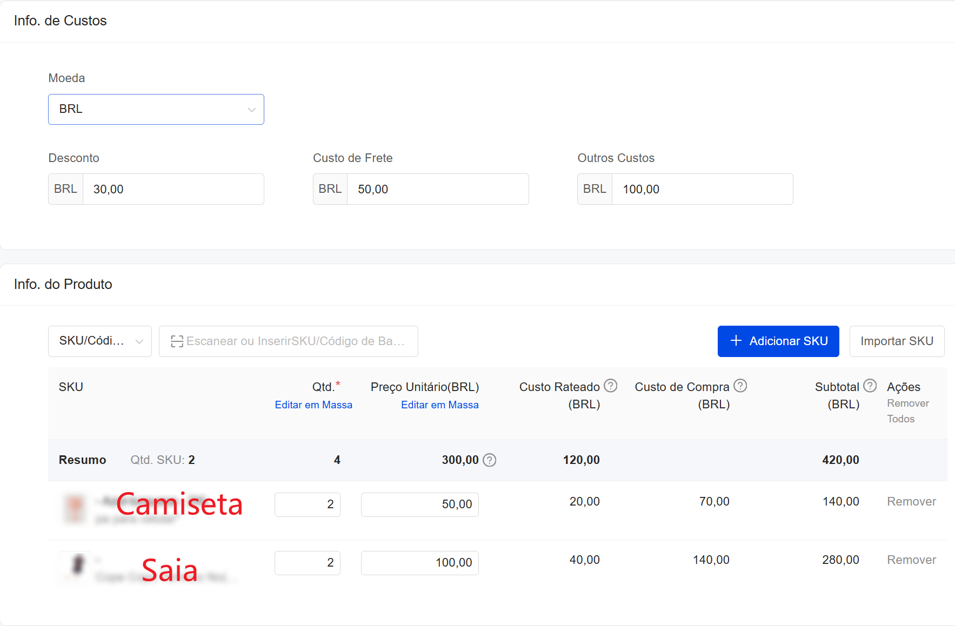955x626 pixels.
Task: Edit the Saia quantity field
Action: (308, 563)
